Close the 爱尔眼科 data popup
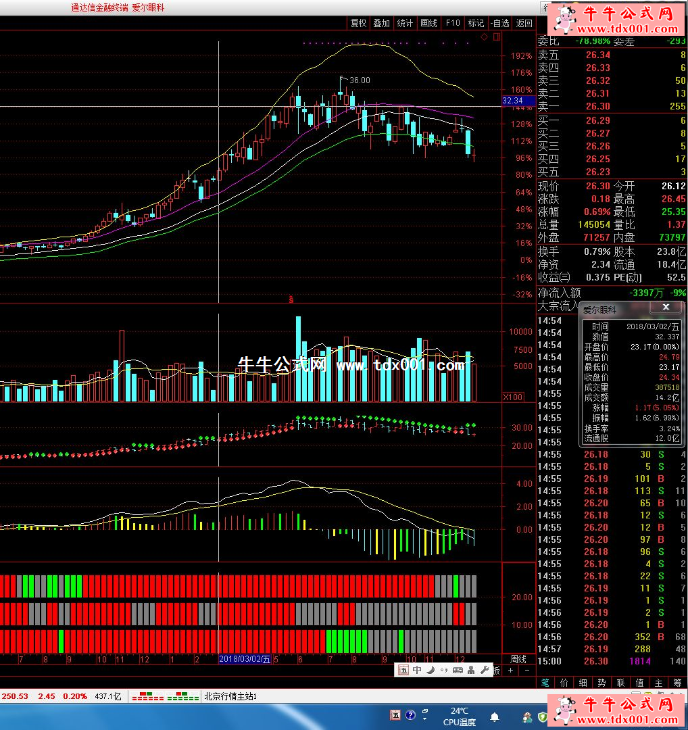 coord(666,308)
